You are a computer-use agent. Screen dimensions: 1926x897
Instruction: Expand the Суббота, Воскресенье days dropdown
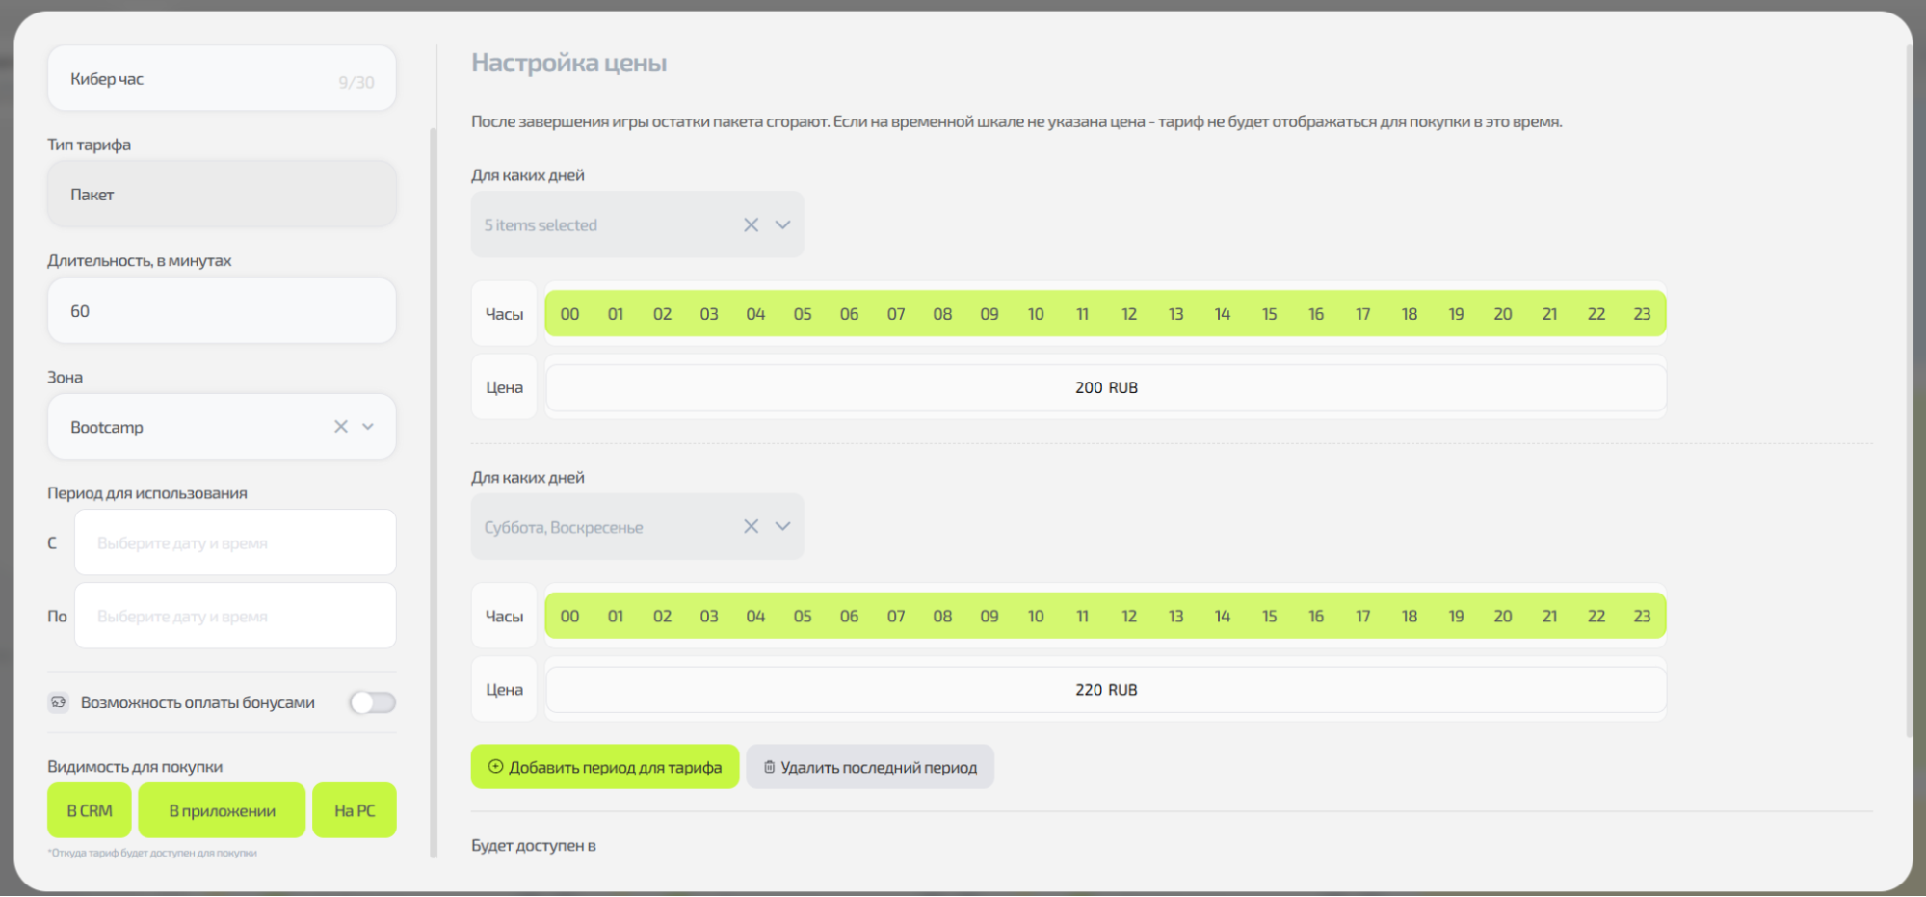pos(783,526)
